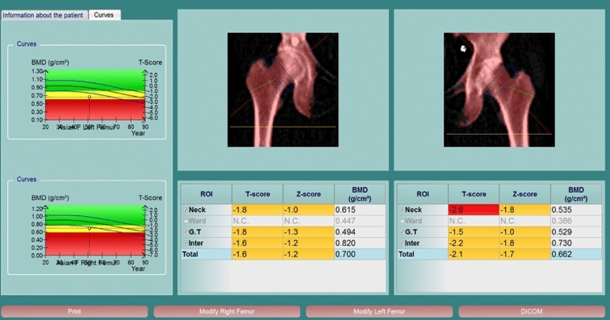610x320 pixels.
Task: Select the femur scan image with white marker
Action: [499, 89]
